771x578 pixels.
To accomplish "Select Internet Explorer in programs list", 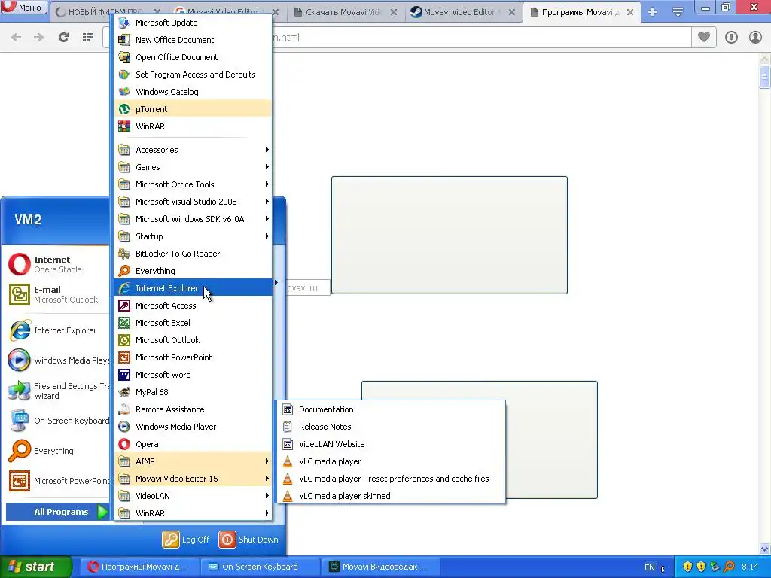I will click(x=193, y=288).
